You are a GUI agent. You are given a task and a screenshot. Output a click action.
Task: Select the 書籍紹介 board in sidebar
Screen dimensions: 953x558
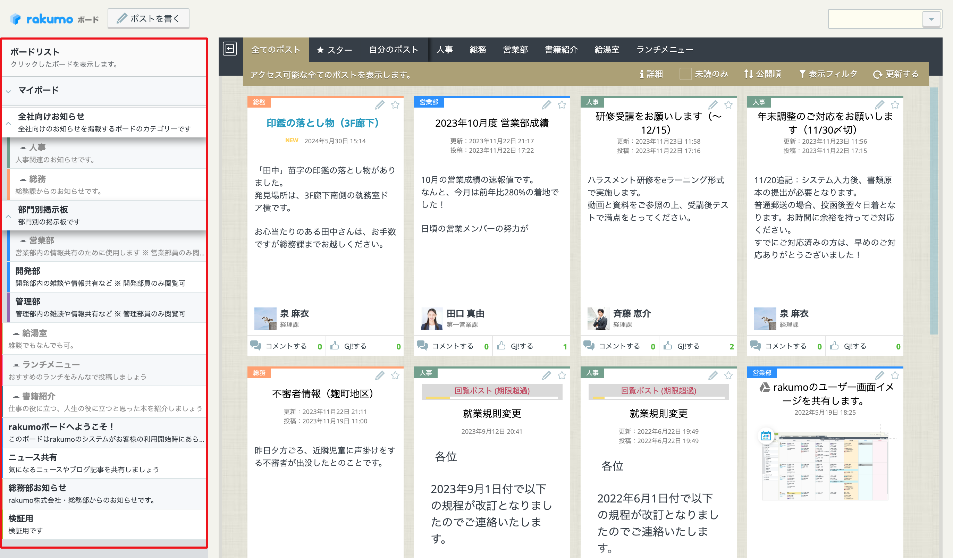click(105, 402)
